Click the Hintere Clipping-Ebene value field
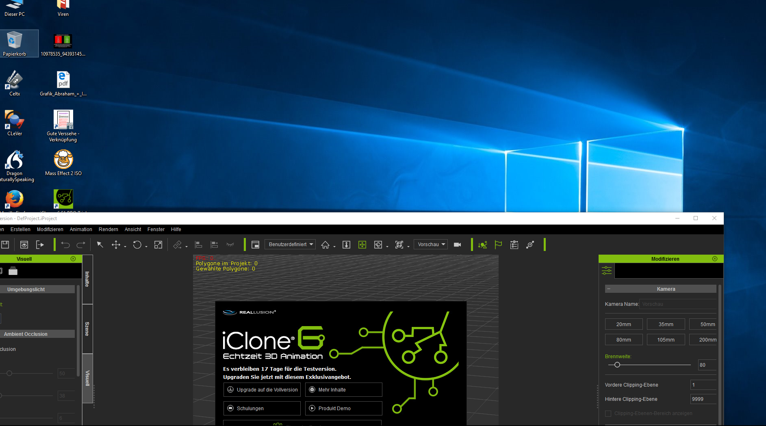Screen dimensions: 766x426 tap(703, 399)
